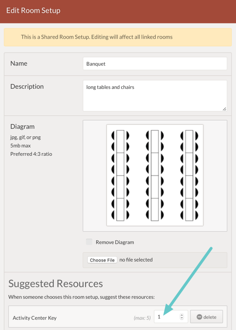Click the 'Suggested Resources' heading
236x330 pixels.
click(x=56, y=284)
